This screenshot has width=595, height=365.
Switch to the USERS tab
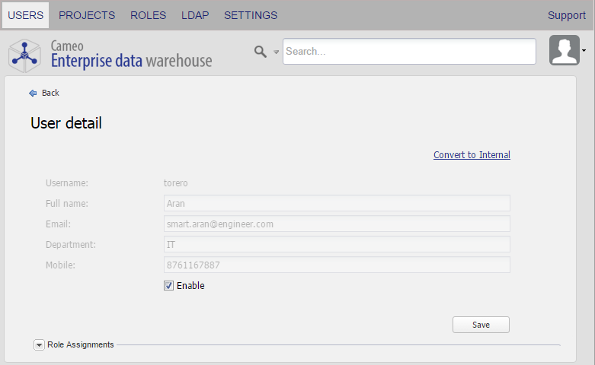pos(25,15)
